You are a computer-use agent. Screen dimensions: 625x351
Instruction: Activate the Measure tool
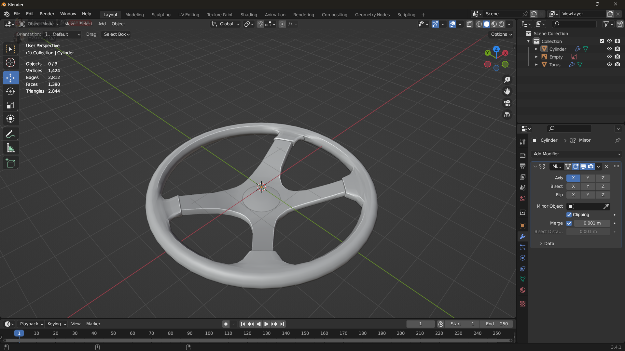pos(10,148)
